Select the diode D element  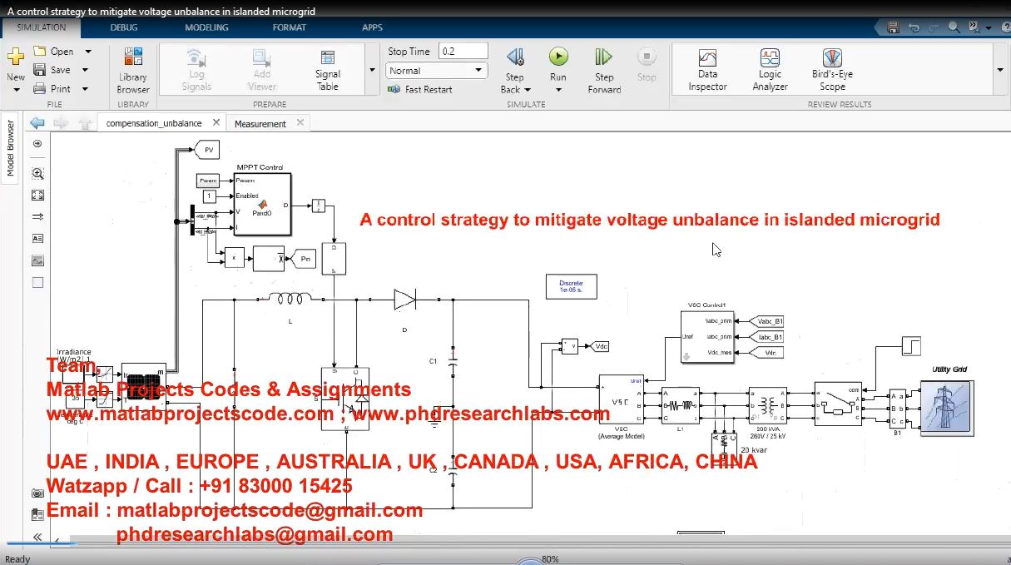point(405,299)
